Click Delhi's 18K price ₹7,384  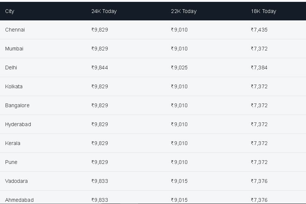[259, 68]
